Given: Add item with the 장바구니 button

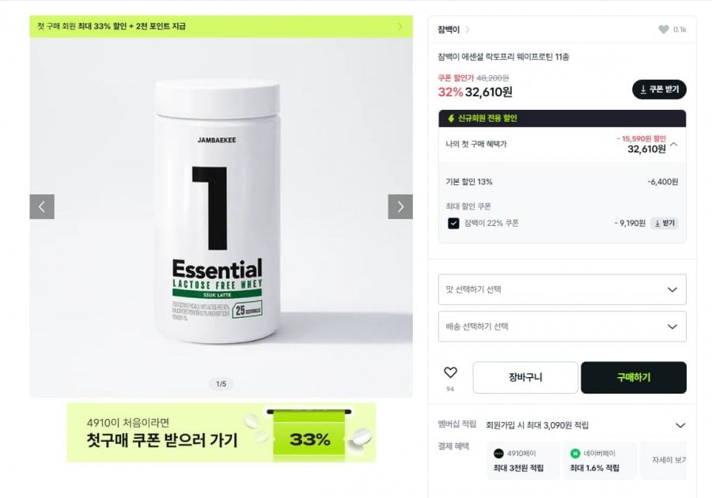Looking at the screenshot, I should pos(525,377).
